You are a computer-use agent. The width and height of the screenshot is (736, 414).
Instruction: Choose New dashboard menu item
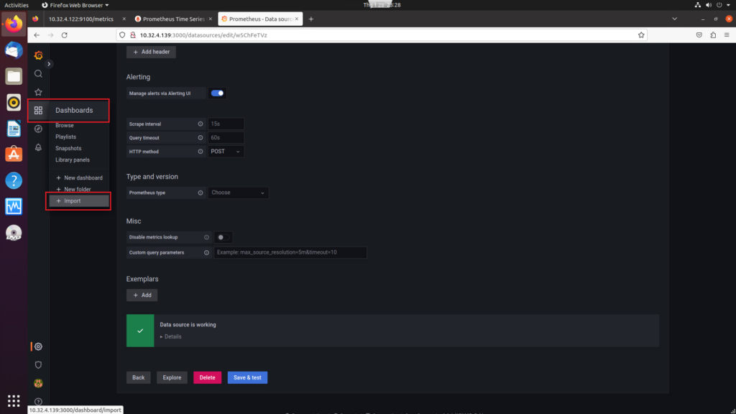[79, 178]
